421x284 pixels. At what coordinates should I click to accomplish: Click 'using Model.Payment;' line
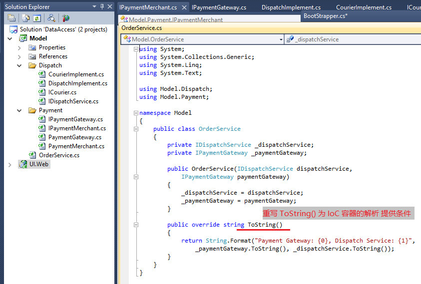(x=174, y=97)
